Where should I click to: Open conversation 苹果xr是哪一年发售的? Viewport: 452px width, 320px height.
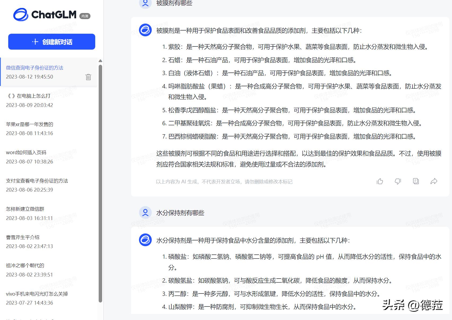click(29, 124)
